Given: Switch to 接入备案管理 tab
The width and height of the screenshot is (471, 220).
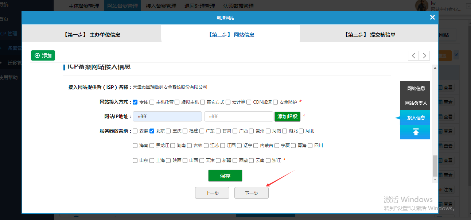Looking at the screenshot, I should [161, 6].
